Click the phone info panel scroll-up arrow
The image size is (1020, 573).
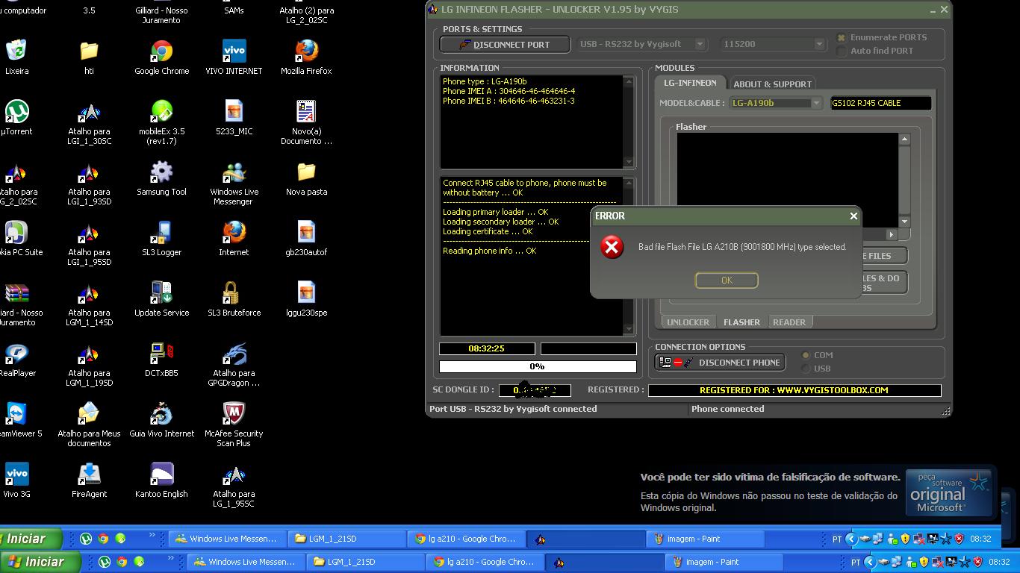tap(628, 82)
